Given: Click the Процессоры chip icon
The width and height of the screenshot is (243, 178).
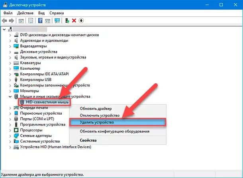Looking at the screenshot, I should [x=16, y=130].
